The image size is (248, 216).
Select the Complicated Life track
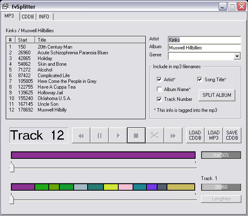[x=76, y=76]
